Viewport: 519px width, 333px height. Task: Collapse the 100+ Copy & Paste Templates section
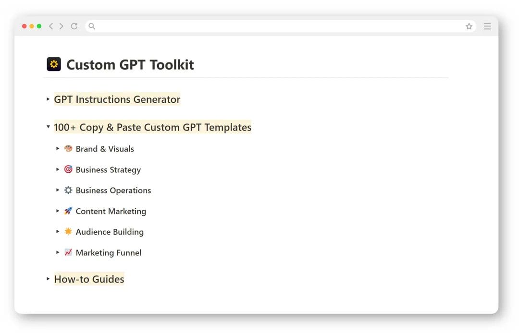tap(47, 127)
